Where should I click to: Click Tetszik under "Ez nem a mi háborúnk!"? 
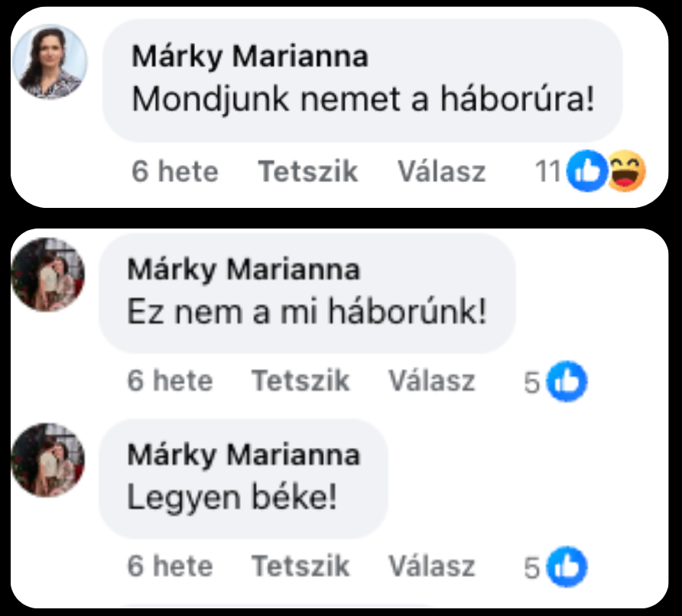tap(300, 381)
